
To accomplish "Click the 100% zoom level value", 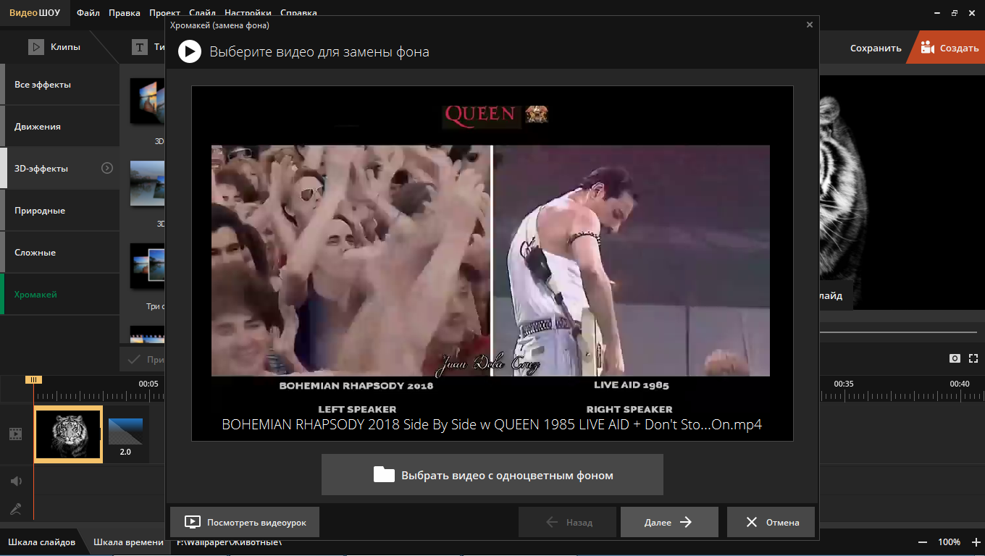I will [x=949, y=542].
